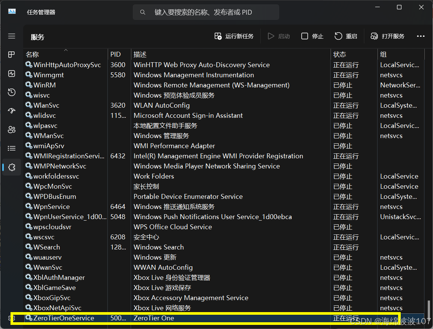Click the gear icon beside ZeroTierOneService

[29, 318]
